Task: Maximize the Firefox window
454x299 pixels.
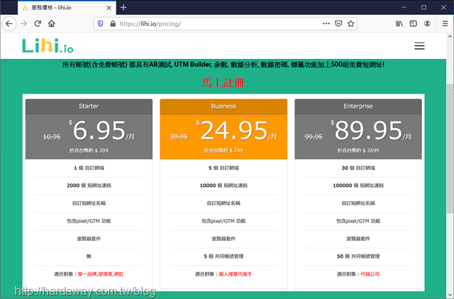Action: click(x=423, y=8)
